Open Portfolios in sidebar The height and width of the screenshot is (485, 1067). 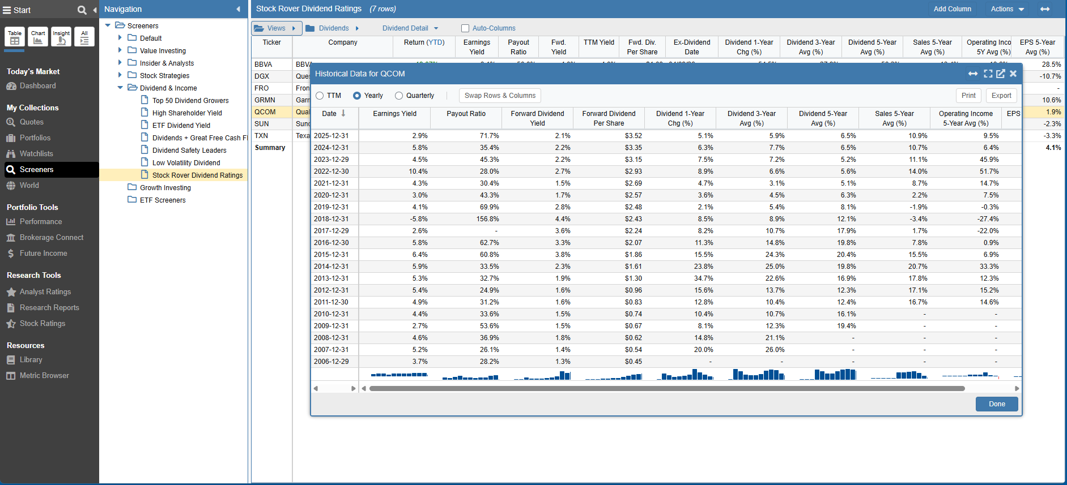[x=35, y=138]
